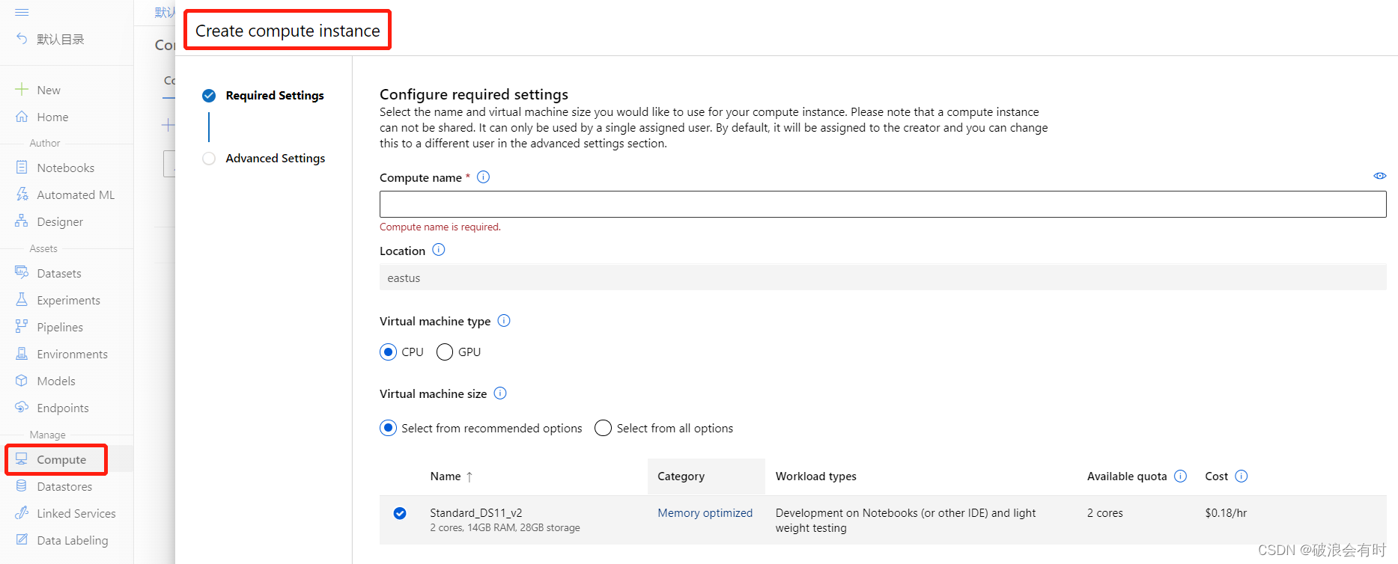Select the CPU virtual machine type
Screen dimensions: 1398x564
tap(388, 352)
